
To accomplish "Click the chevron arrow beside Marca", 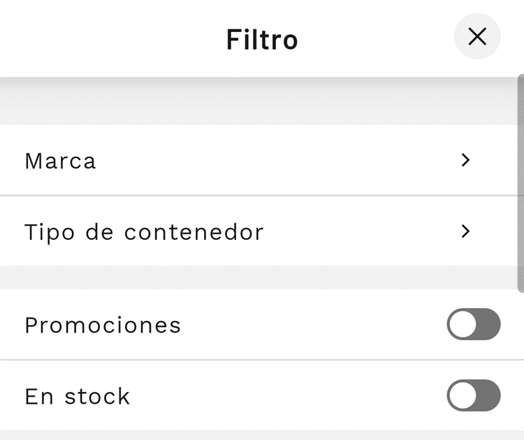I will [465, 160].
